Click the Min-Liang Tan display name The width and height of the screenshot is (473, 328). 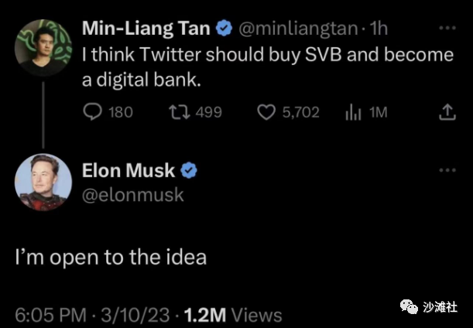pos(146,29)
